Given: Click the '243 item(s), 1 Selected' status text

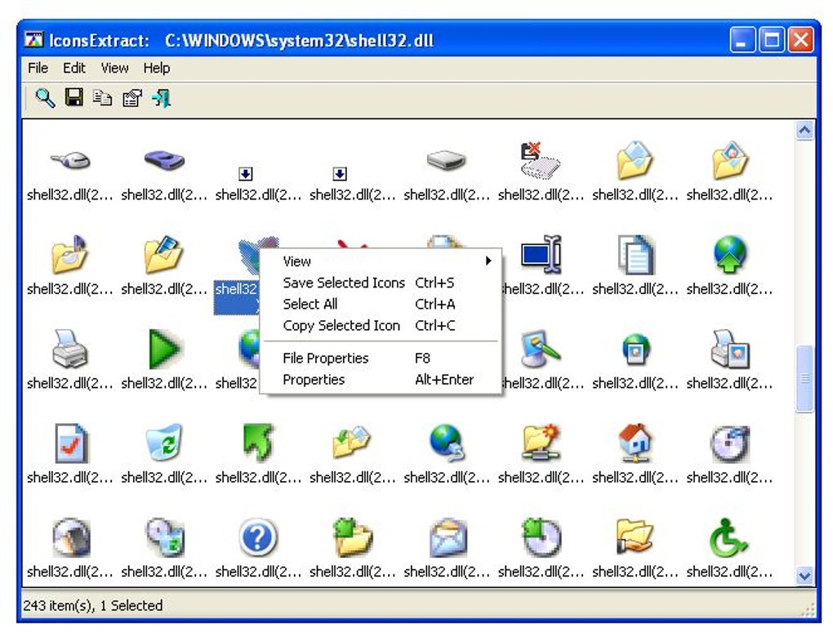Looking at the screenshot, I should (x=93, y=605).
